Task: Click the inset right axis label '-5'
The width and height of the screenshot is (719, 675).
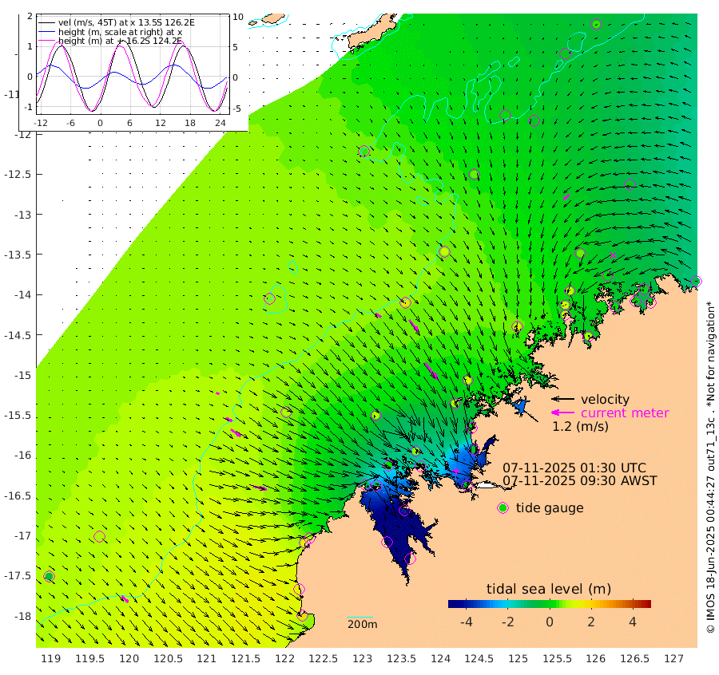Action: coord(236,109)
